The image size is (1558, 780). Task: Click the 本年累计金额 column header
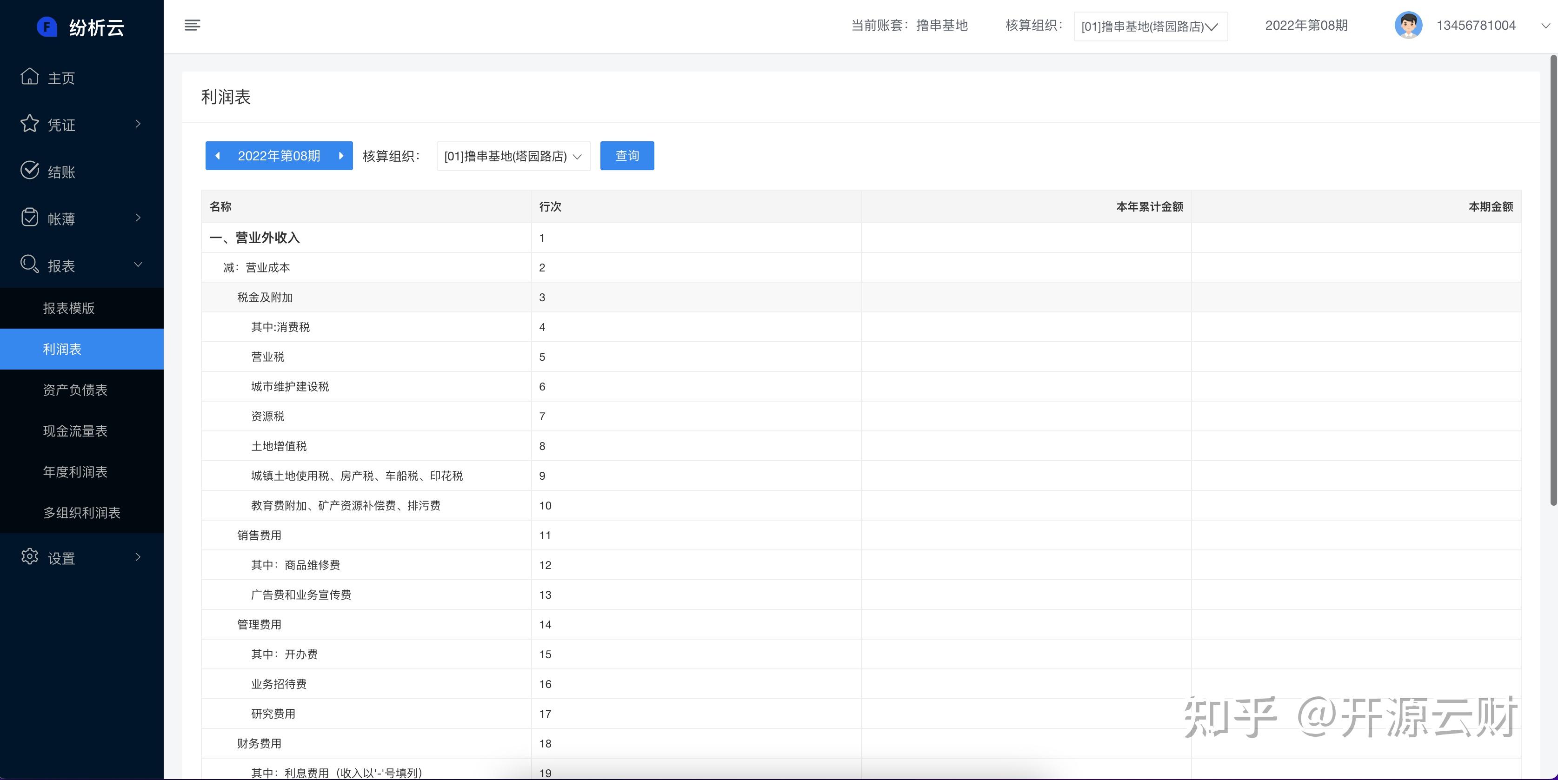(1026, 207)
